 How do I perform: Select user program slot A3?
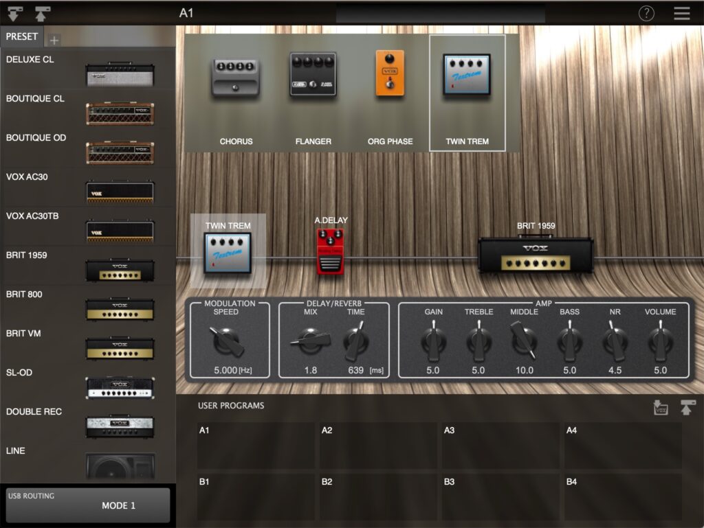pyautogui.click(x=500, y=446)
